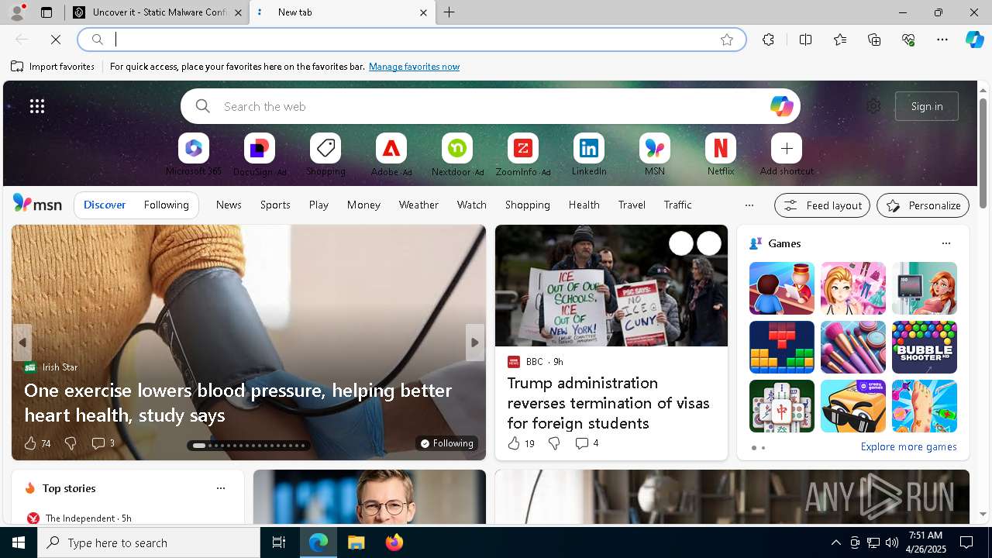This screenshot has height=558, width=992.
Task: Focus the Search the web box
Action: pos(490,106)
